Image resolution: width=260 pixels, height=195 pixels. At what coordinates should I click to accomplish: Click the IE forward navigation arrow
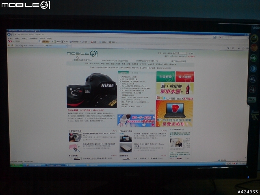13,35
